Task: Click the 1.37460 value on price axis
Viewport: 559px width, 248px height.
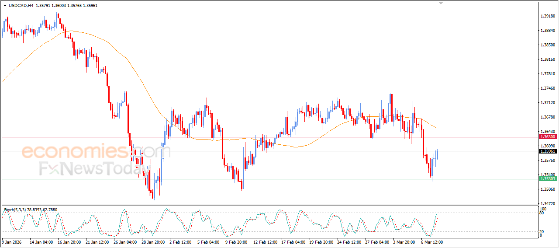Action: pos(547,88)
